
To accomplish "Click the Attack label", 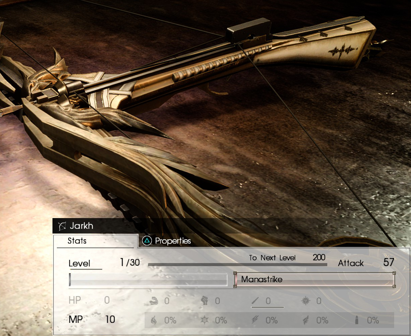I will [351, 263].
